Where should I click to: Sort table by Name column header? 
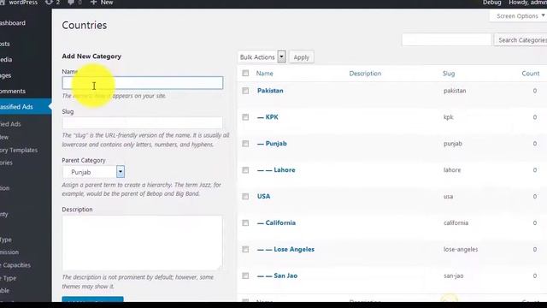tap(264, 74)
